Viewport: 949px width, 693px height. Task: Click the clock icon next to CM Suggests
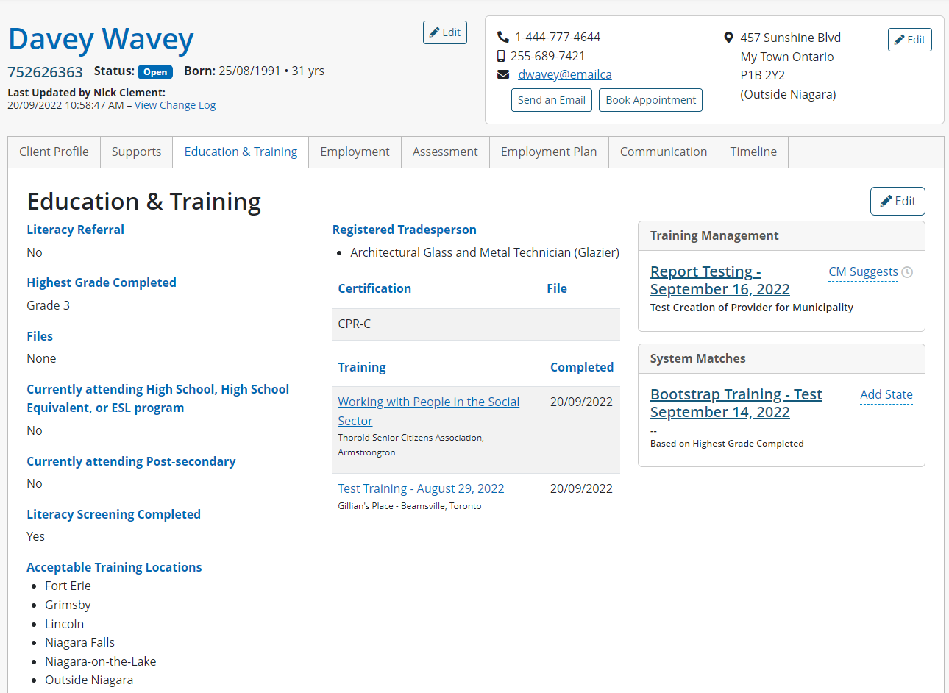point(907,272)
